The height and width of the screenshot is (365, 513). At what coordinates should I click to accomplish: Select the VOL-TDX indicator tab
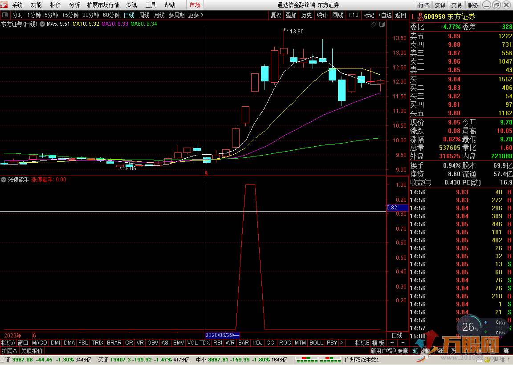198,342
